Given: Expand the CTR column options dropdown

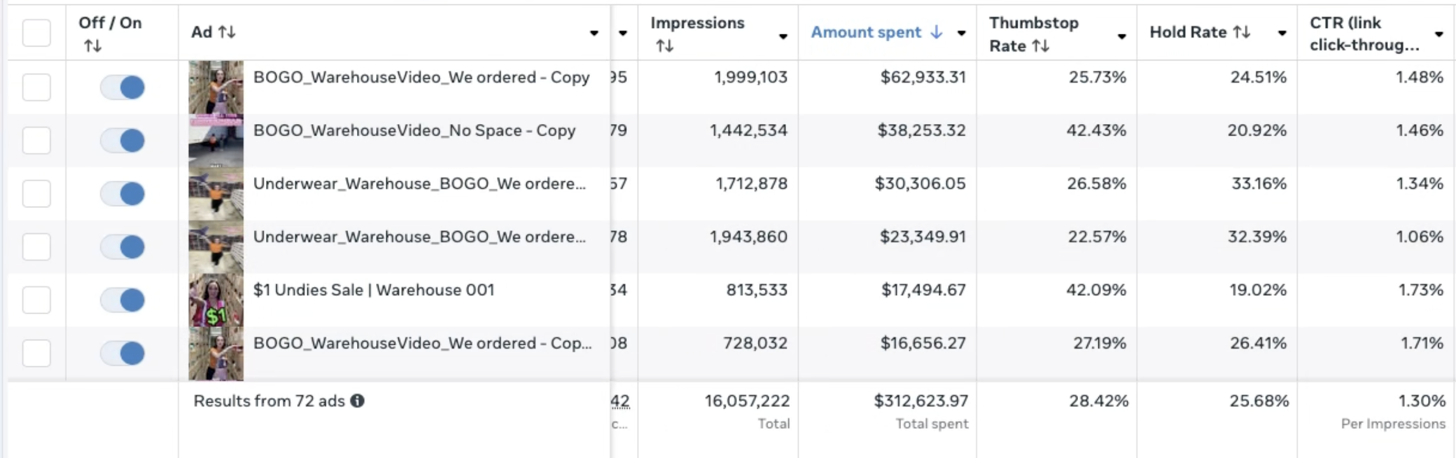Looking at the screenshot, I should (1439, 34).
